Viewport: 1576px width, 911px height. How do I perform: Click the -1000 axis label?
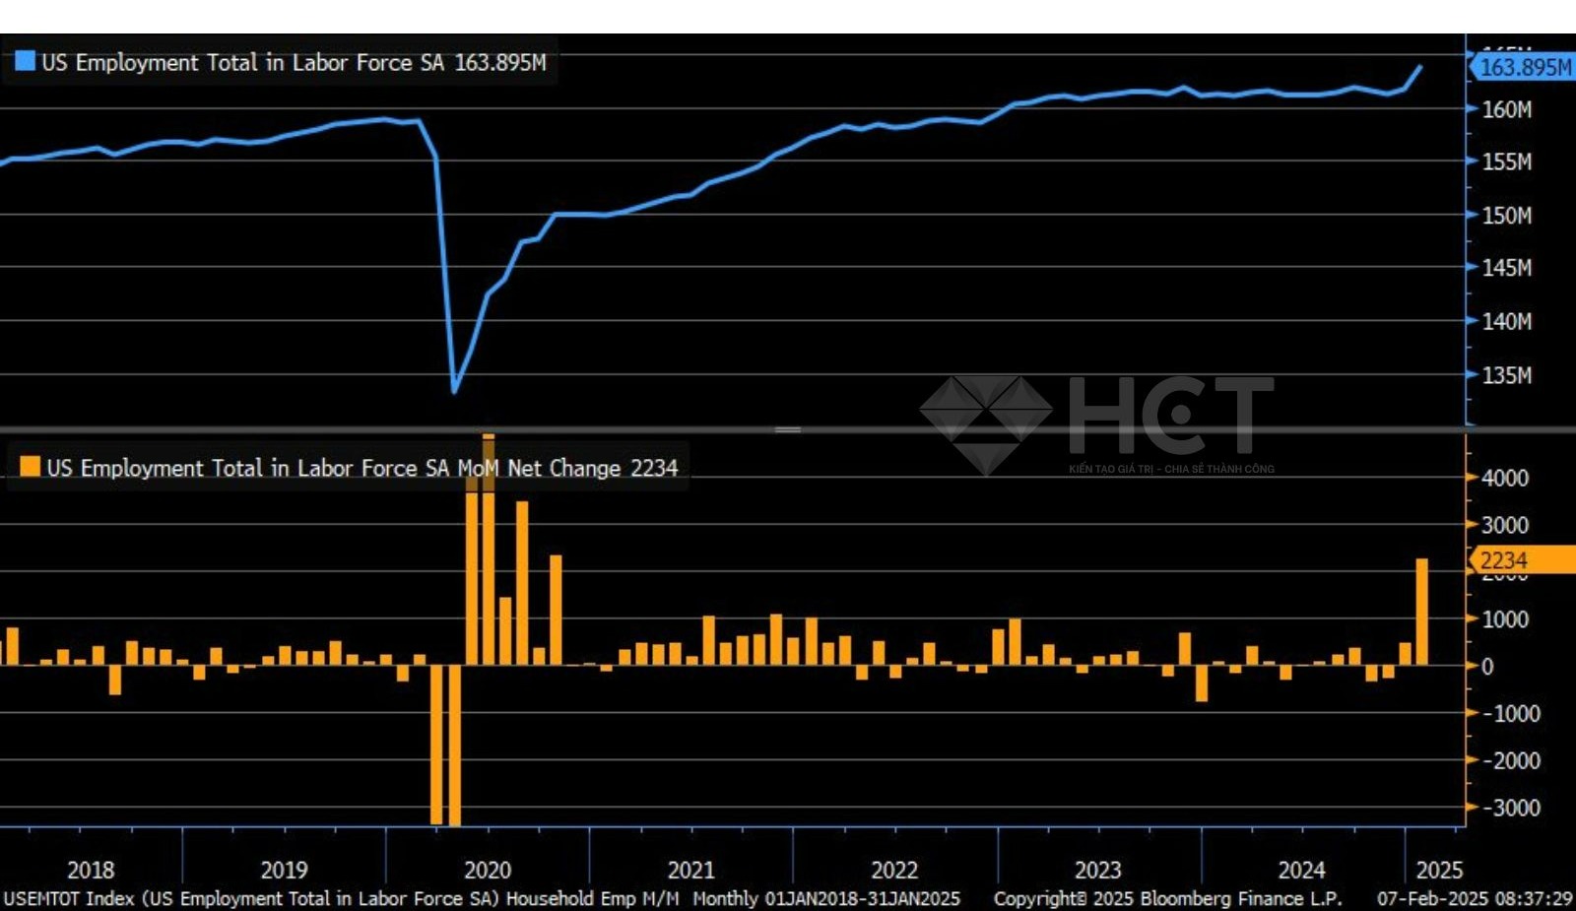pyautogui.click(x=1511, y=714)
